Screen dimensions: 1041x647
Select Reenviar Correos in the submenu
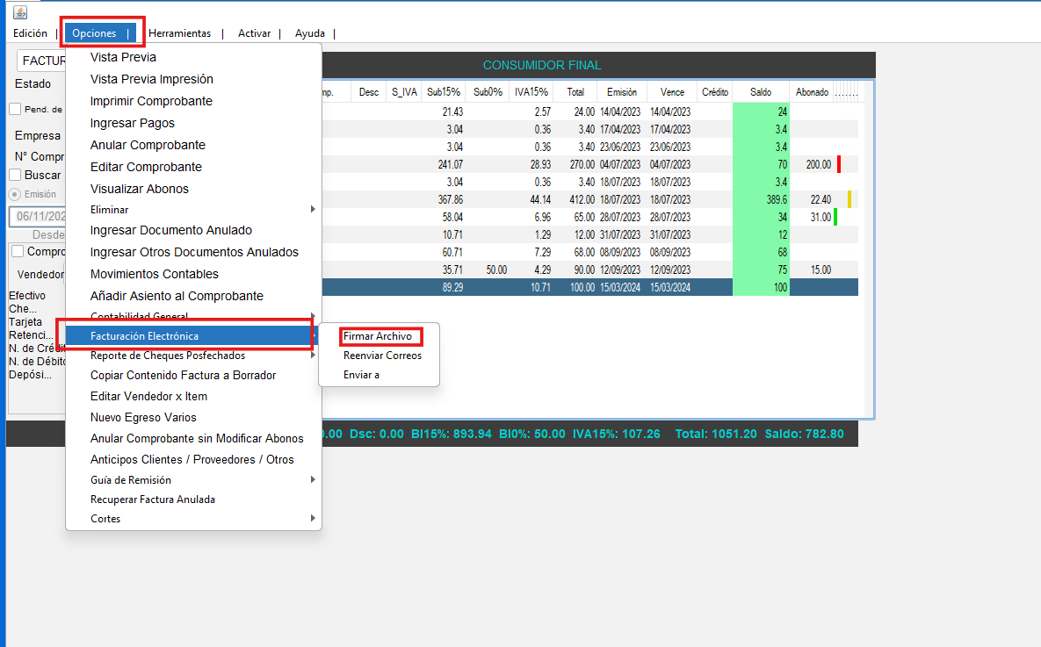382,356
